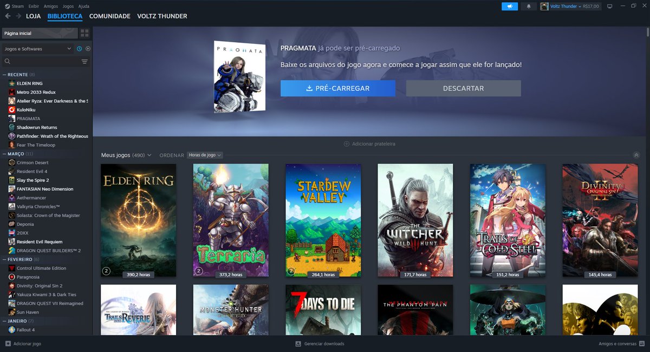The image size is (650, 352).
Task: Open The Witcher Wild Hunt cover
Action: 415,220
